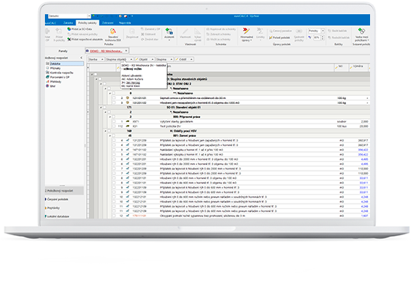Viewport: 412px width, 286px height.
Task: Select Příznaky in the left panel
Action: tap(55, 68)
